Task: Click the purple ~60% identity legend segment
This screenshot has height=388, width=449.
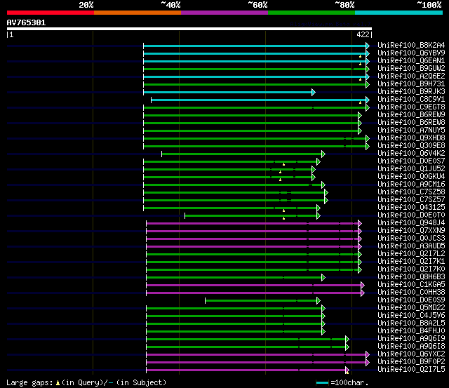Action: coord(224,13)
